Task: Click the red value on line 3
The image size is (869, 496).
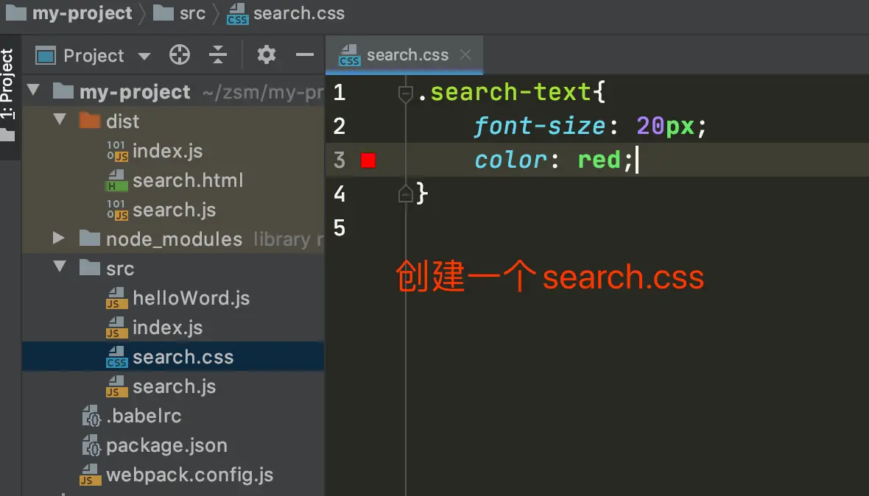Action: tap(599, 160)
